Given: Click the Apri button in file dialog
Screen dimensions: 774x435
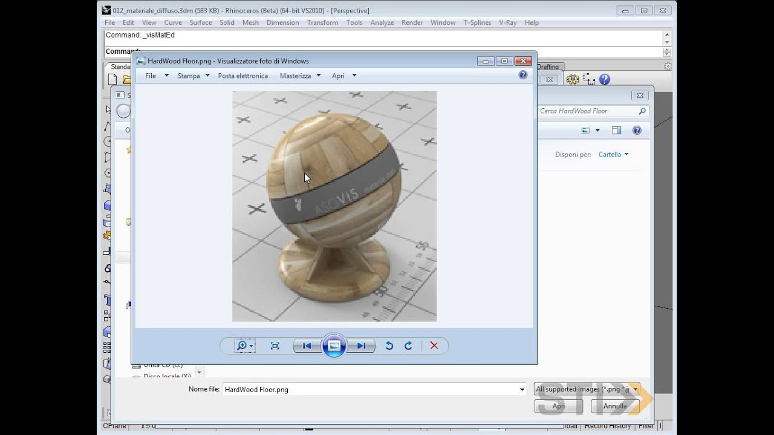Looking at the screenshot, I should 559,406.
